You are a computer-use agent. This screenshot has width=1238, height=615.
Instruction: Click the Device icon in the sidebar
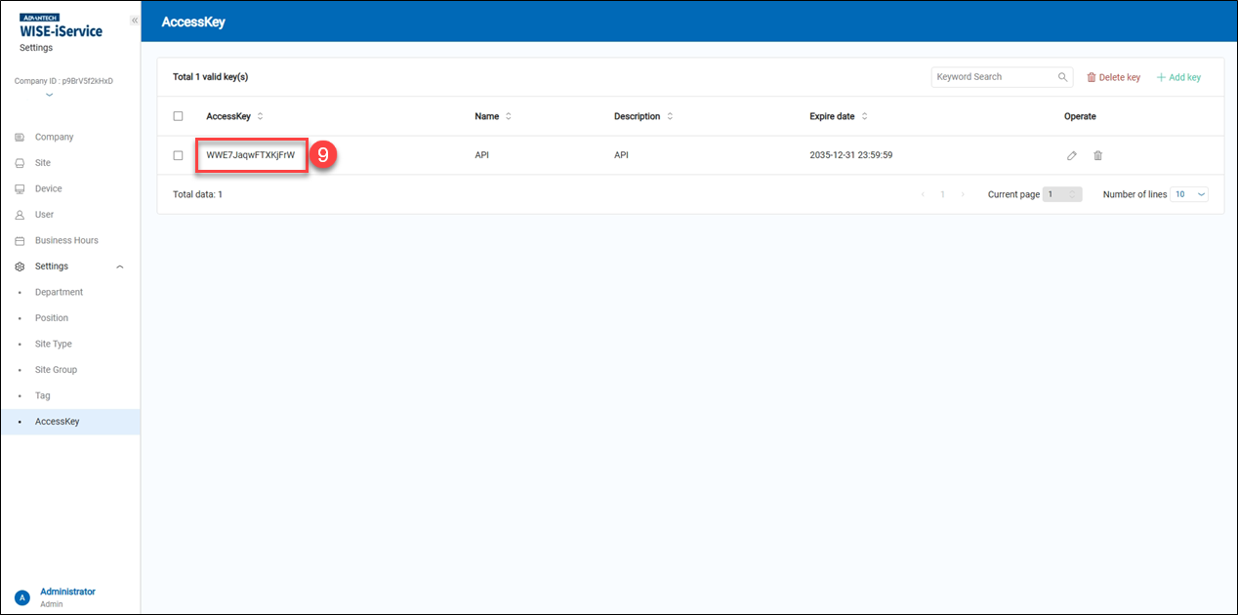point(20,188)
